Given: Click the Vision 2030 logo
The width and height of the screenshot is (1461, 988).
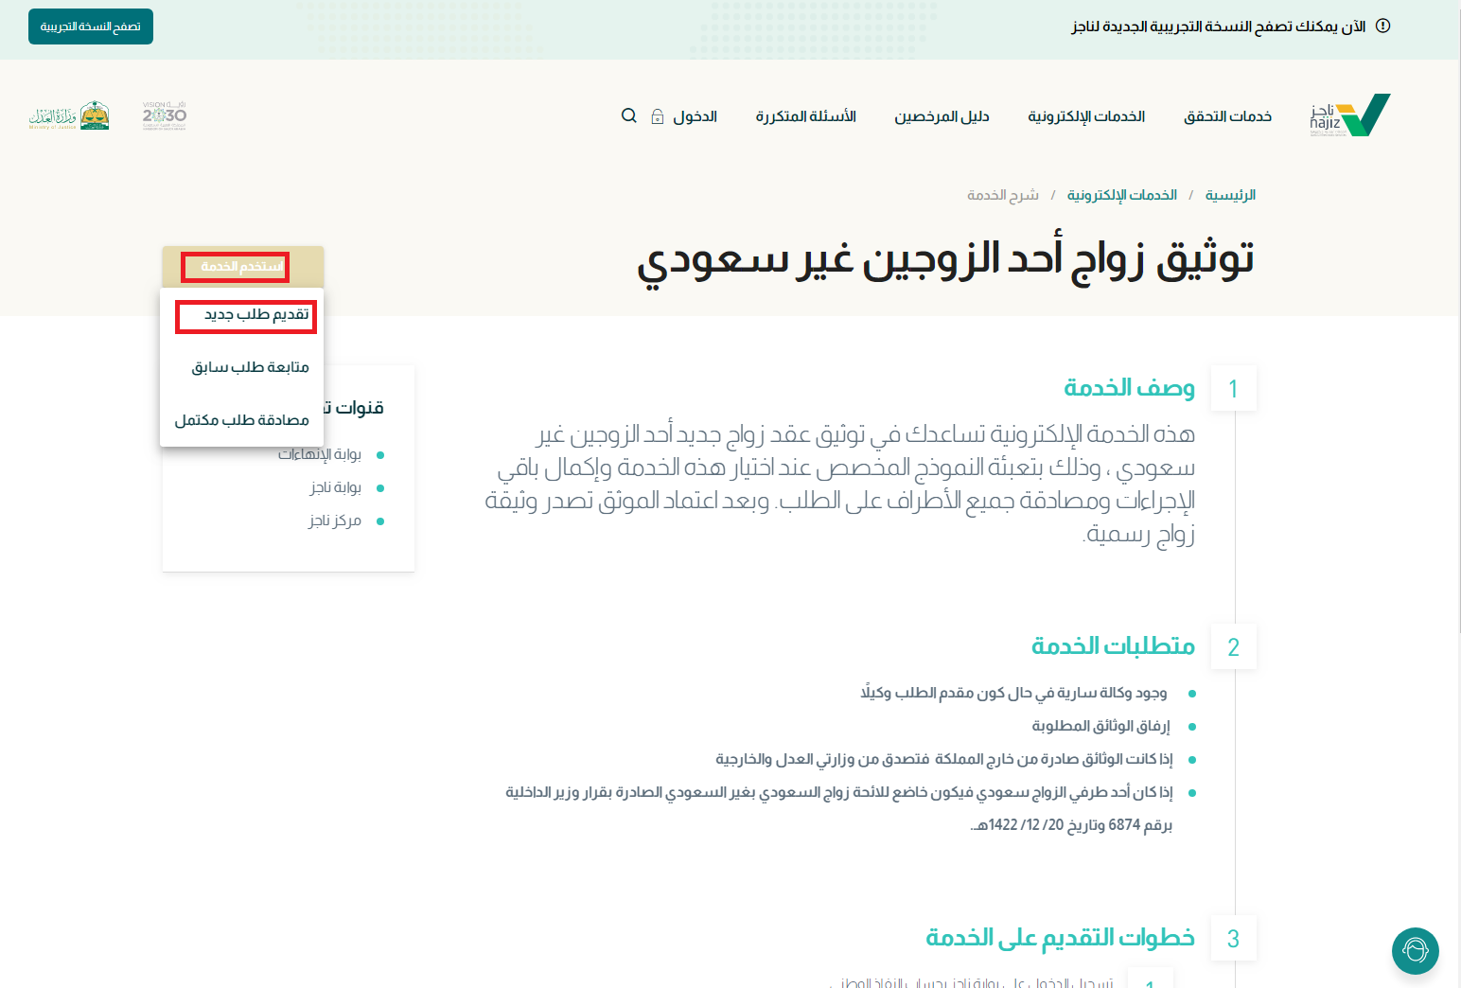Looking at the screenshot, I should [x=165, y=115].
